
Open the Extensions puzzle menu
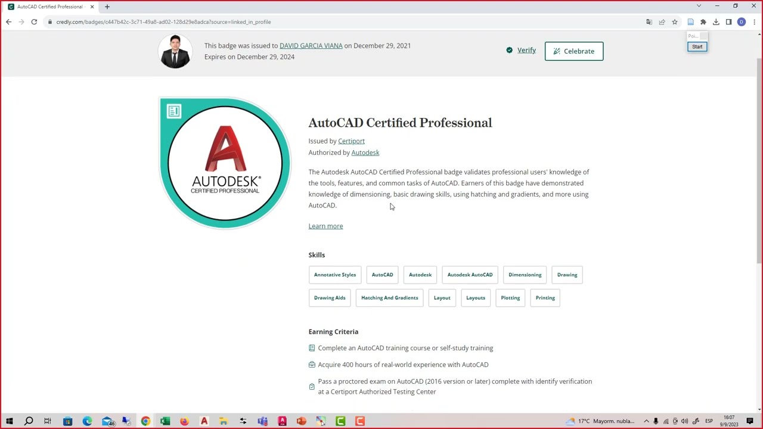703,22
